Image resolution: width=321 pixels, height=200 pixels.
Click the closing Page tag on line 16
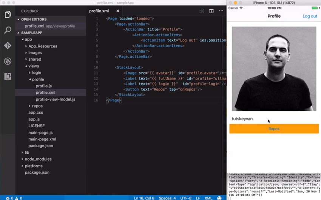114,100
